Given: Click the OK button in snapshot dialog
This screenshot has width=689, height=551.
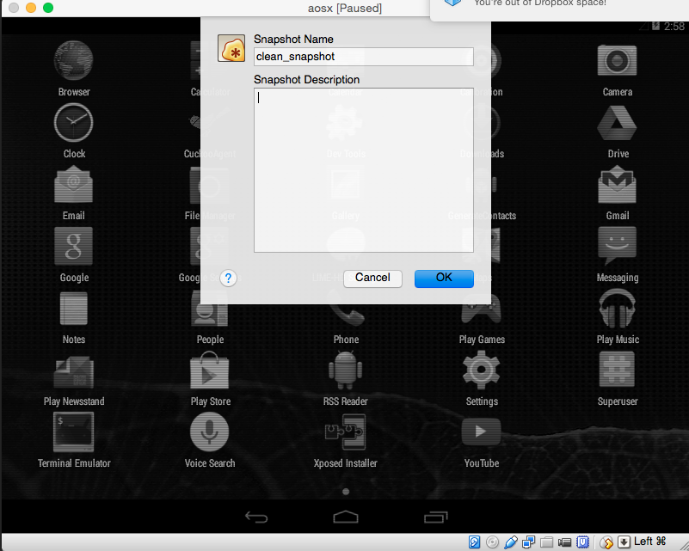Looking at the screenshot, I should [444, 279].
